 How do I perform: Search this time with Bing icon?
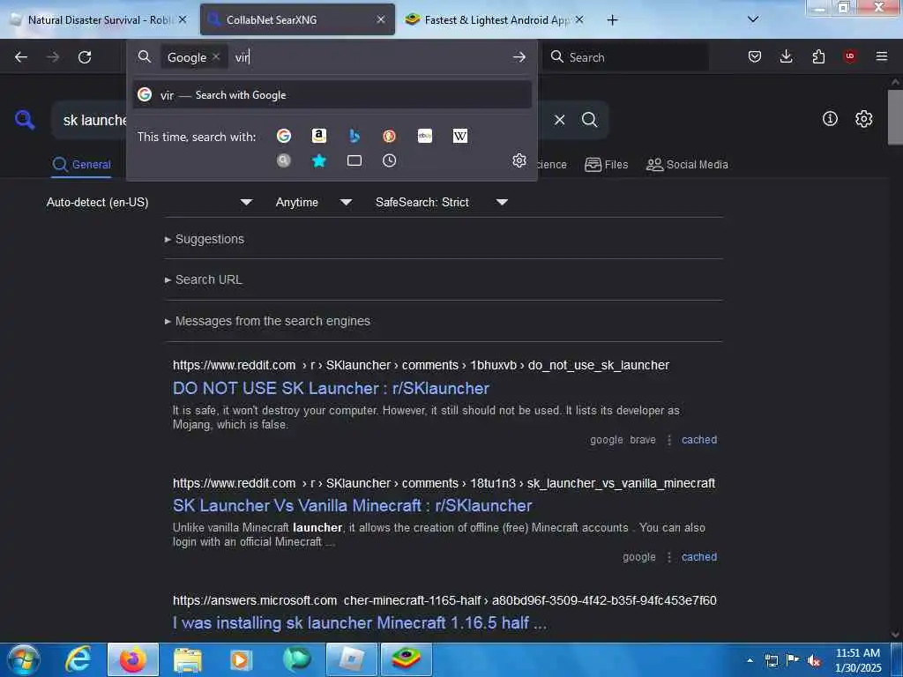pos(354,136)
